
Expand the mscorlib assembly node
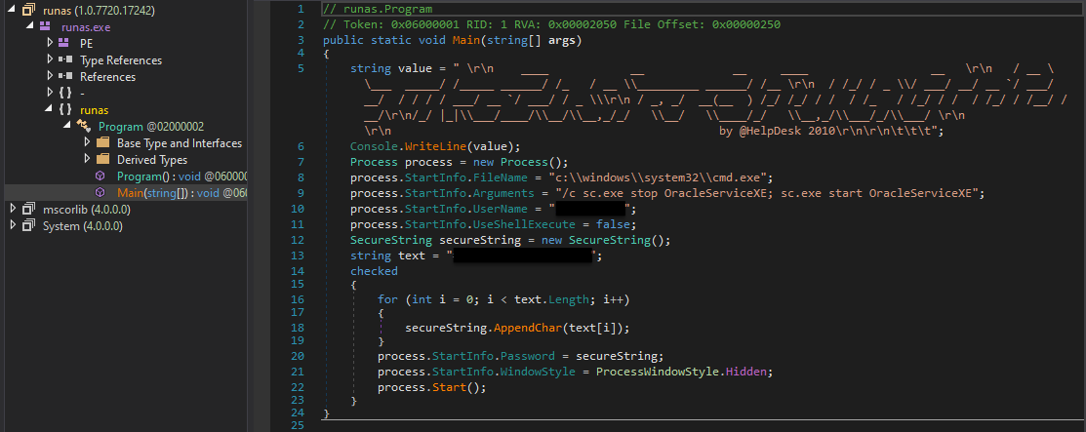[x=12, y=210]
